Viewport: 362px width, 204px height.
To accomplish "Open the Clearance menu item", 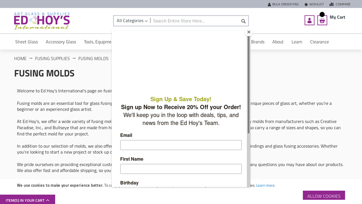I will coord(319,42).
